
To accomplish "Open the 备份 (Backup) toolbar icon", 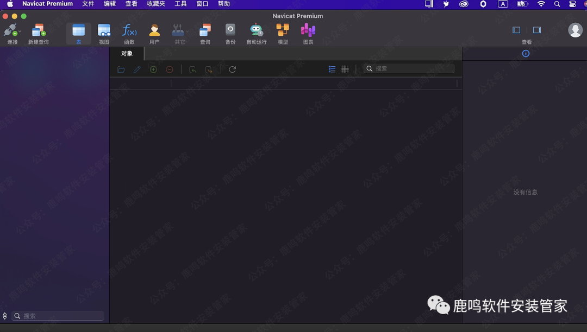I will click(230, 30).
